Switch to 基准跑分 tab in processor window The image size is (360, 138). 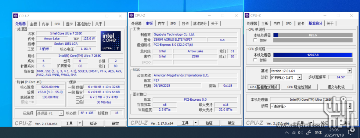click(x=84, y=24)
